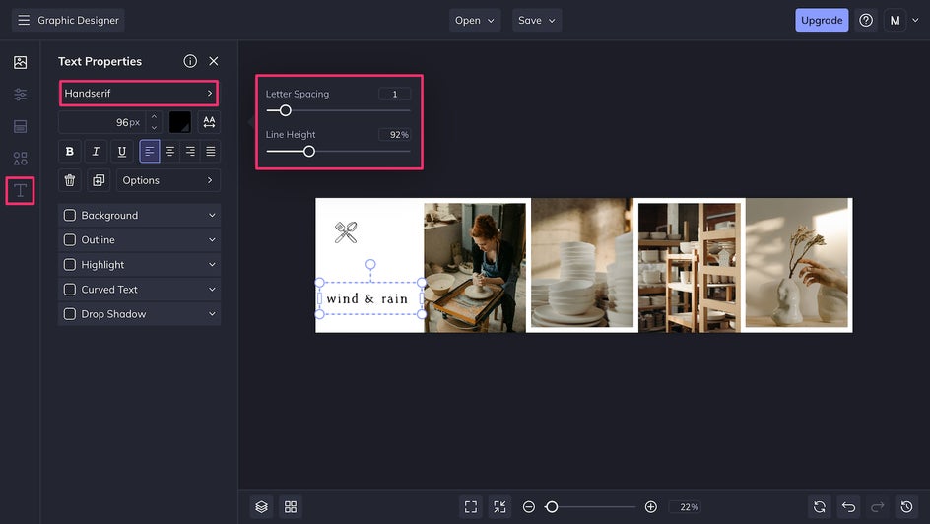Open the hamburger menu beside Graphic Designer

pyautogui.click(x=24, y=20)
